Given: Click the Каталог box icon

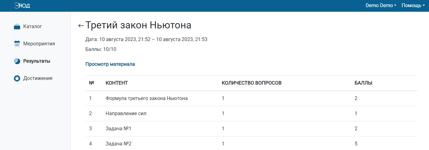Looking at the screenshot, I should (17, 27).
